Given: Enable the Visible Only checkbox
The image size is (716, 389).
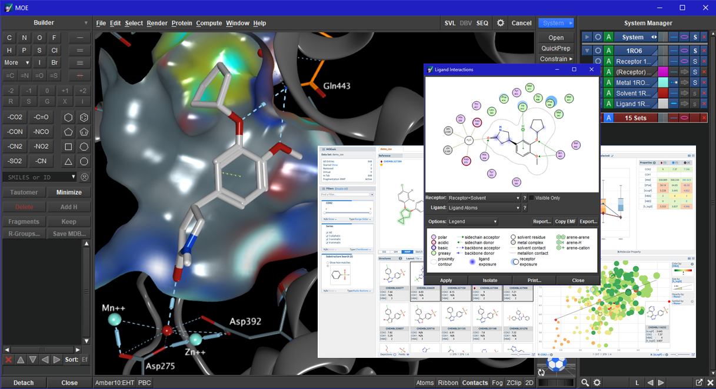Looking at the screenshot, I should [x=532, y=198].
